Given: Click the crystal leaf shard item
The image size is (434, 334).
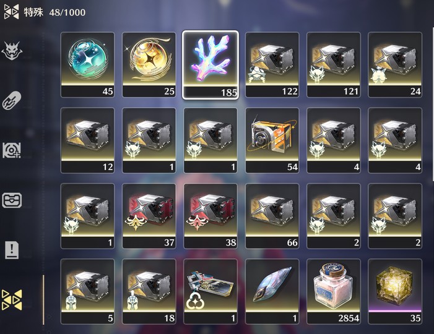Looking at the screenshot, I should click(x=272, y=291).
